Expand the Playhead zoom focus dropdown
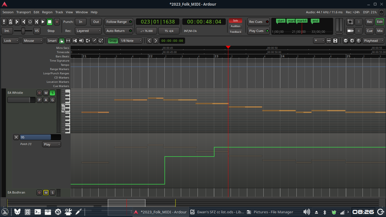The height and width of the screenshot is (217, 386). pyautogui.click(x=373, y=41)
